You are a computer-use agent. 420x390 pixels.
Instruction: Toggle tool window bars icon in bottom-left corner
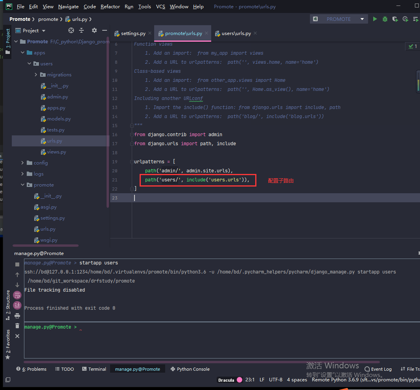[8, 379]
